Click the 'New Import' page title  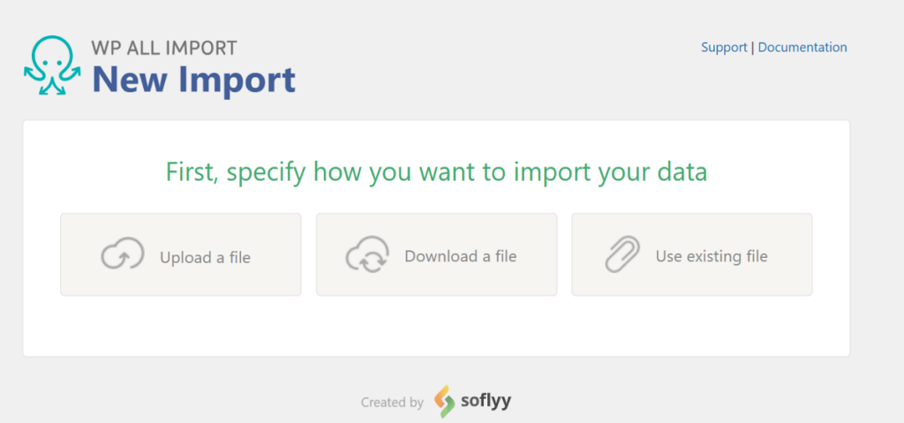(x=193, y=79)
